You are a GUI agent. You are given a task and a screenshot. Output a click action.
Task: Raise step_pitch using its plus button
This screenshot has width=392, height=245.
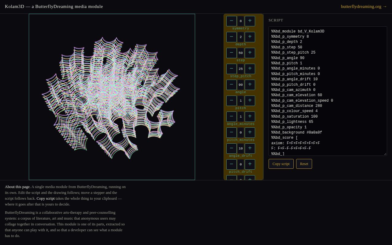tap(250, 69)
